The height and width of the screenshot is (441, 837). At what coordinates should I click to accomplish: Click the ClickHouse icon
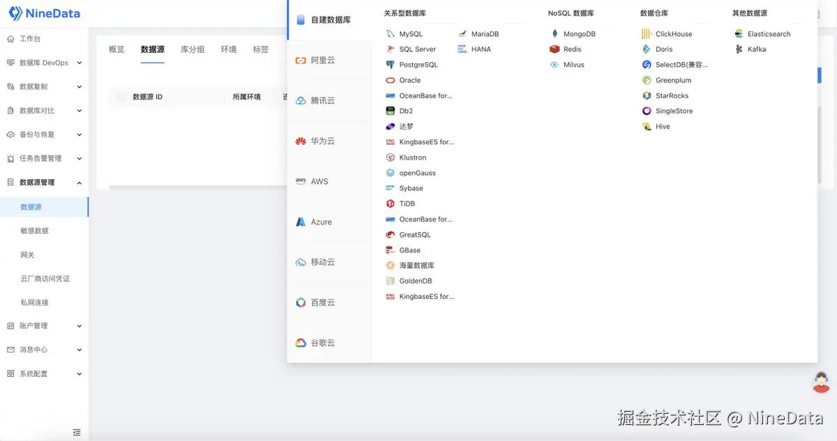tap(647, 34)
